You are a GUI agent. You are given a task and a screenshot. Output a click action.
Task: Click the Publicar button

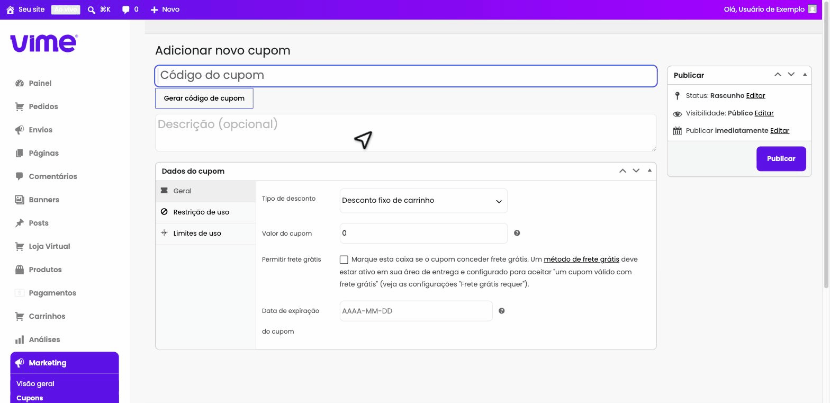[x=781, y=159]
